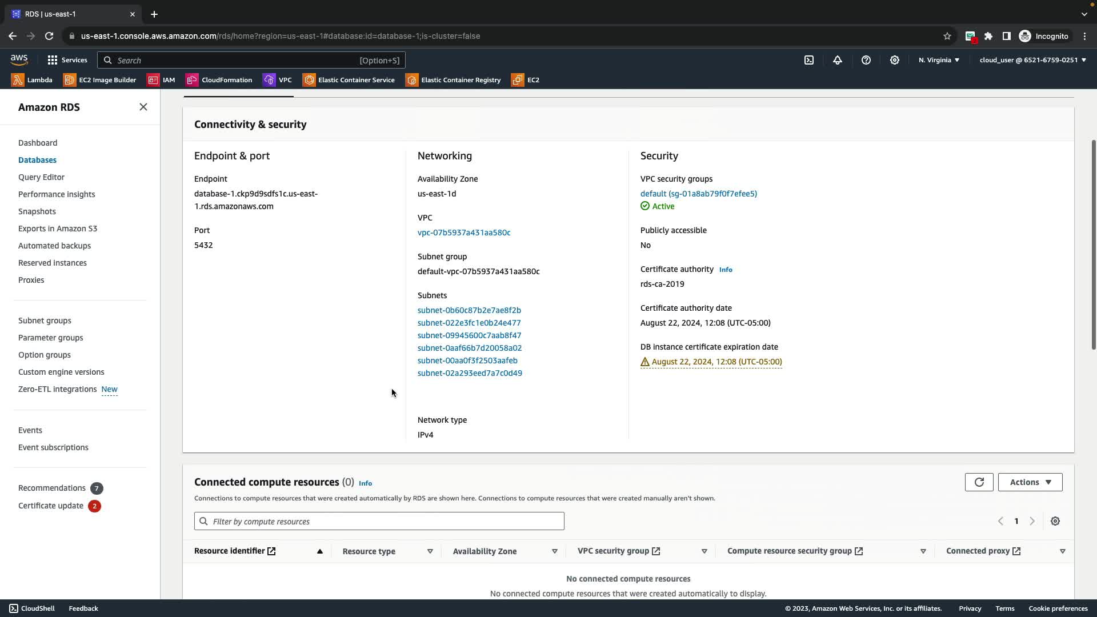Open the CloudShell icon in top navigation

[x=809, y=60]
